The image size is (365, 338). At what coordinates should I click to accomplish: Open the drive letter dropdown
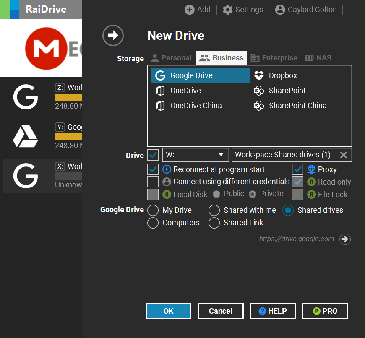point(221,155)
